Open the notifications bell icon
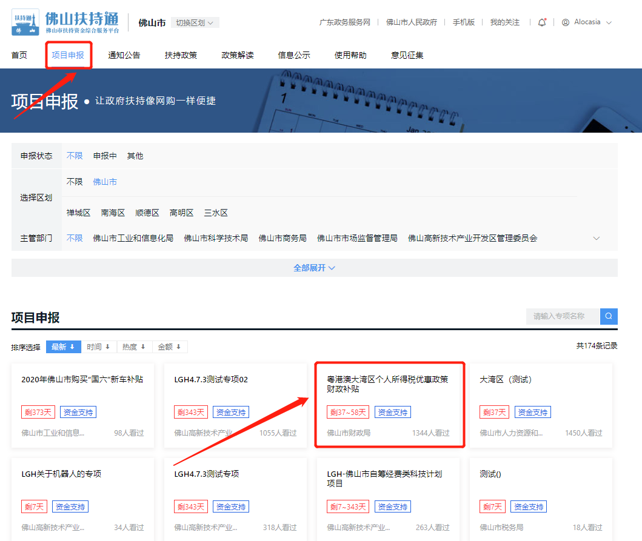Screen dimensions: 642x541 click(x=541, y=21)
